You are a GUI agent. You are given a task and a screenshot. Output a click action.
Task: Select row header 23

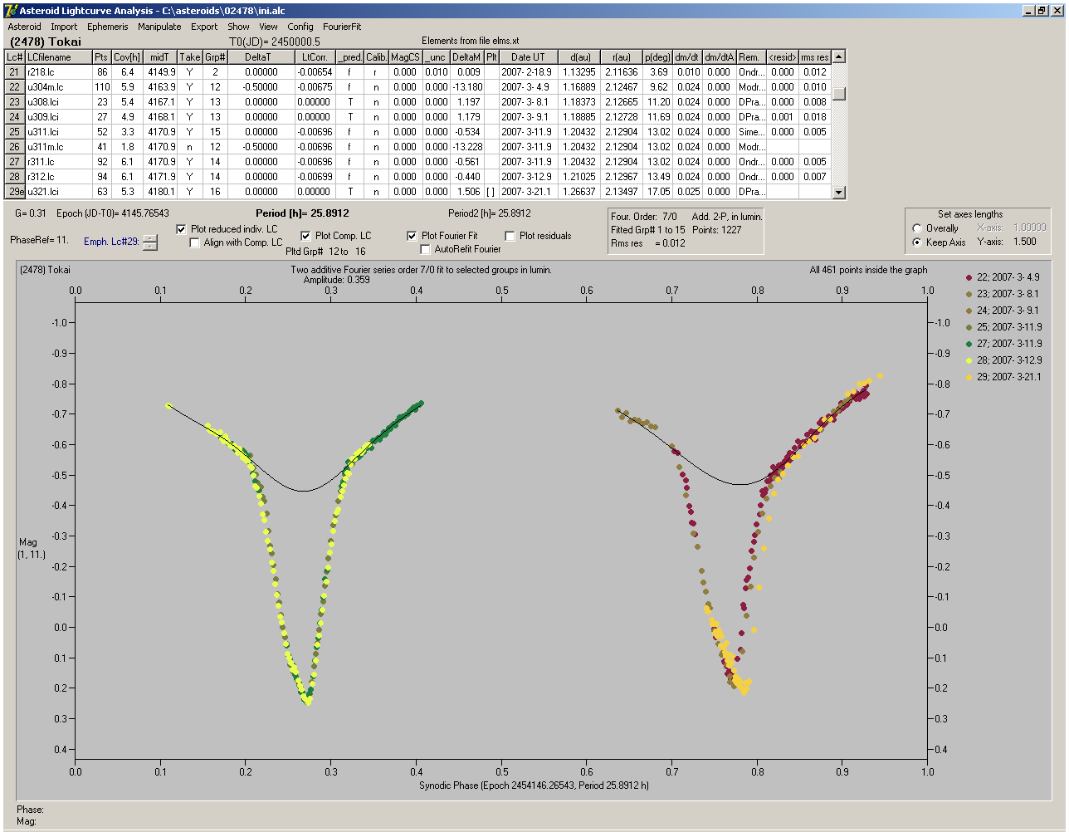coord(15,102)
